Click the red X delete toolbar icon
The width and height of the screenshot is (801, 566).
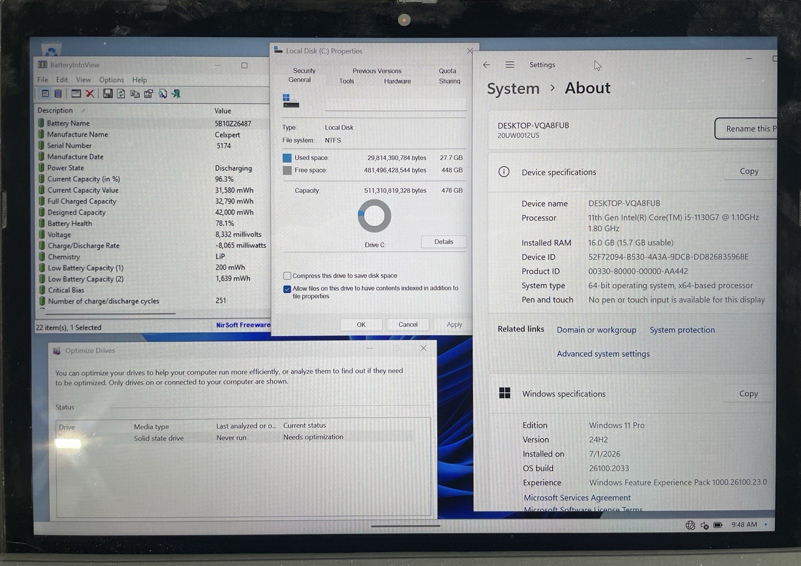point(90,93)
